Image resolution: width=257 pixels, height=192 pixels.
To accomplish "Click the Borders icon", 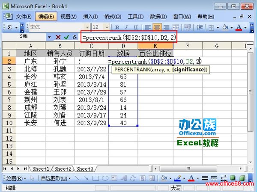I will (x=211, y=27).
